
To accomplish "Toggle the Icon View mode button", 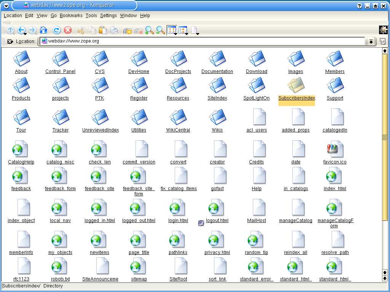I will pyautogui.click(x=172, y=30).
